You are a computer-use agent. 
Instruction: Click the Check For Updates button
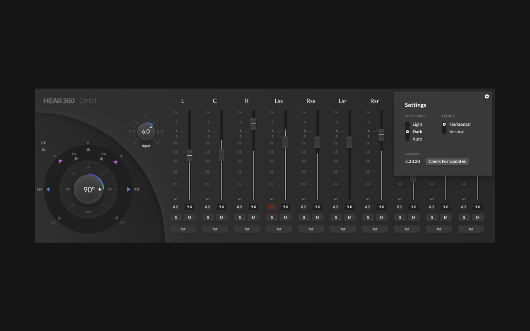[x=447, y=161]
